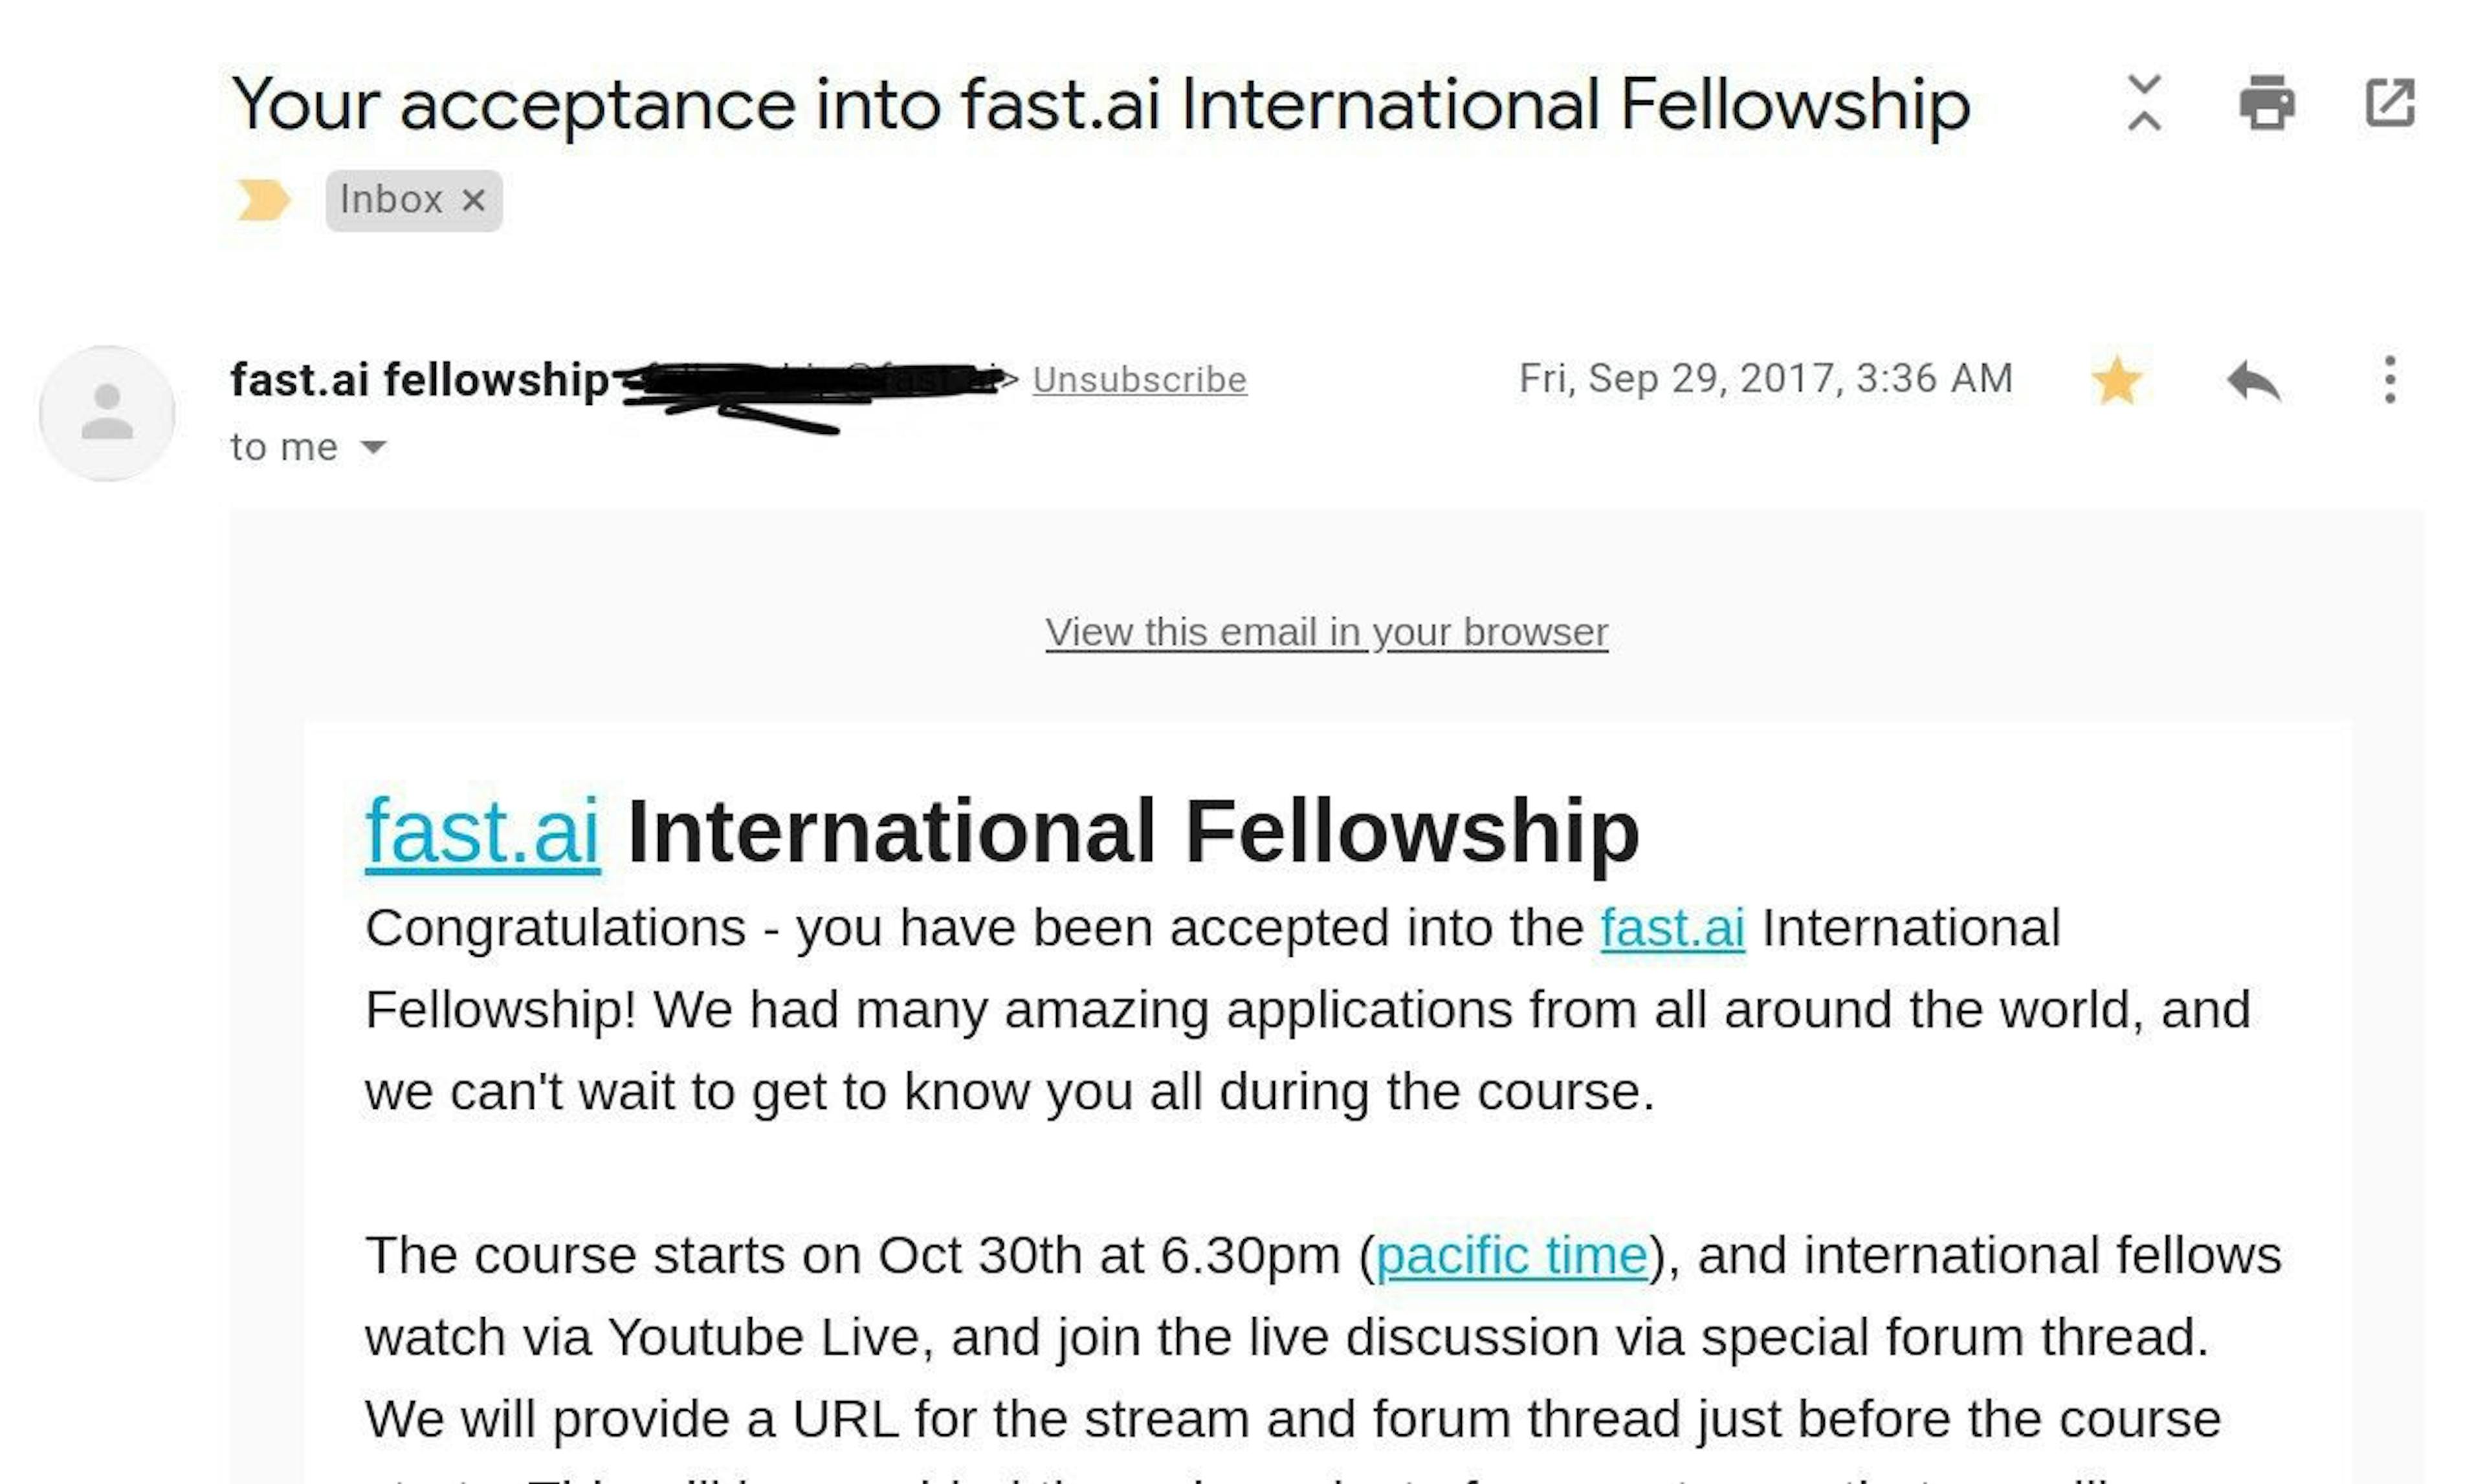
Task: Follow fast.ai link in Congratulations sentence
Action: point(1672,928)
